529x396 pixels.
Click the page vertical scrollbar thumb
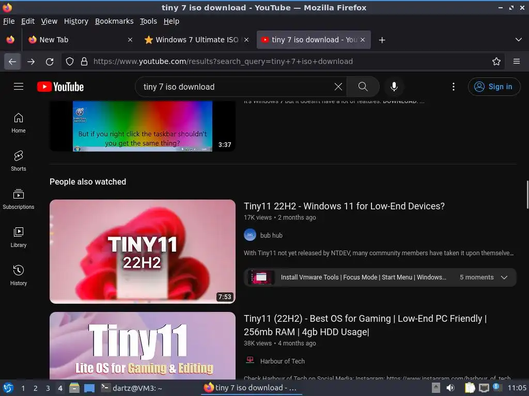click(527, 194)
